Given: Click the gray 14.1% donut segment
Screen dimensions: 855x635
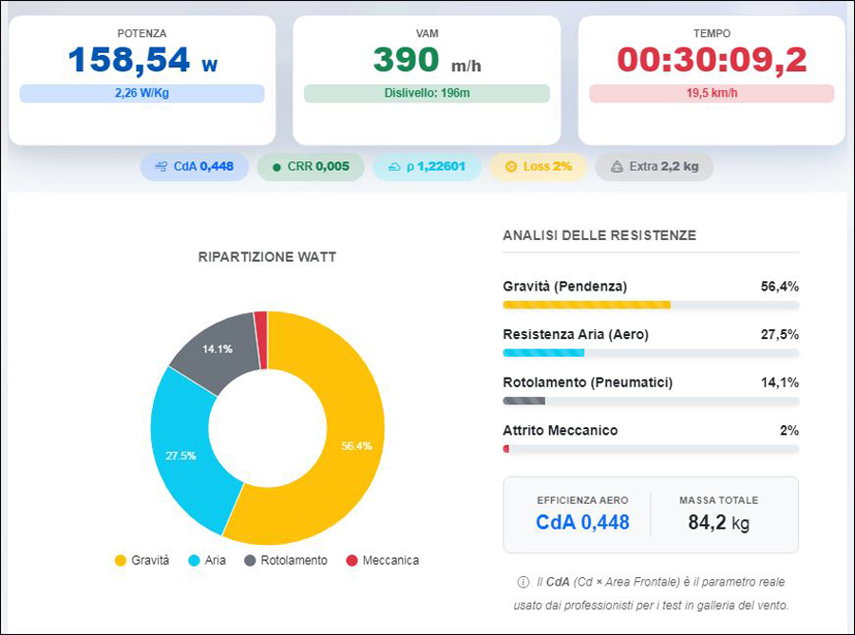Looking at the screenshot, I should [218, 351].
